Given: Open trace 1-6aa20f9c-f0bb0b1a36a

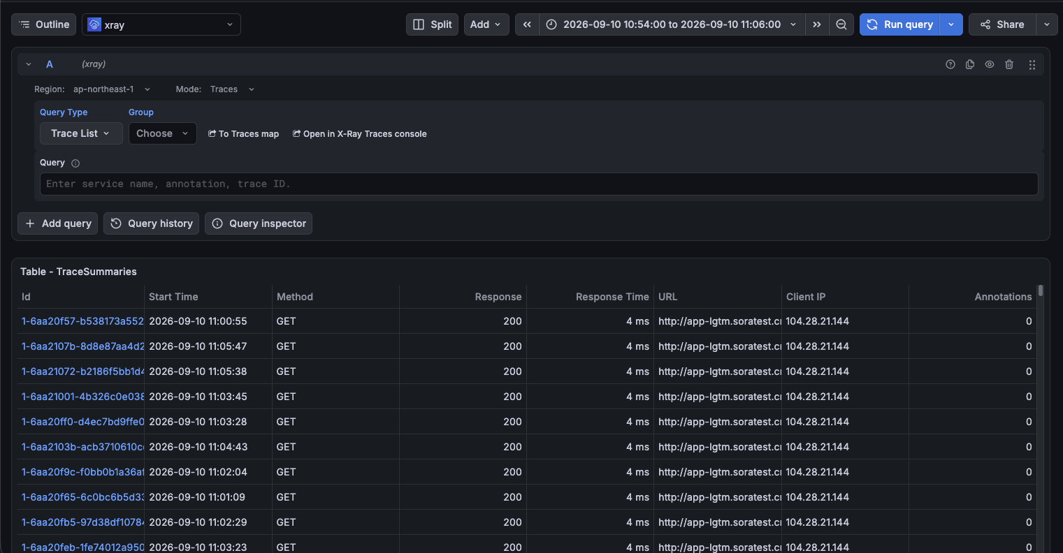Looking at the screenshot, I should (82, 472).
